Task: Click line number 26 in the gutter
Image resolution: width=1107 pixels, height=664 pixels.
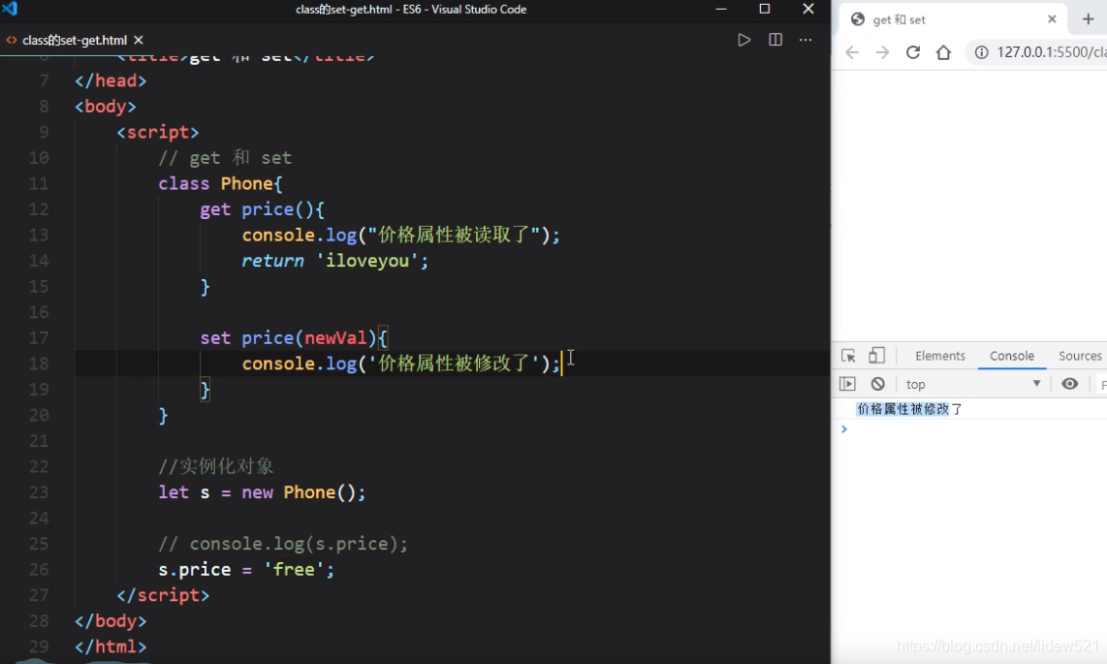Action: coord(39,569)
